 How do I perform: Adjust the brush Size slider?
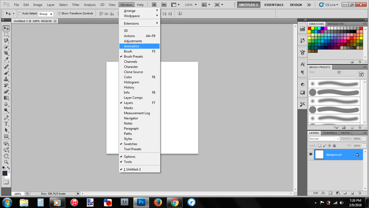pyautogui.click(x=332, y=77)
